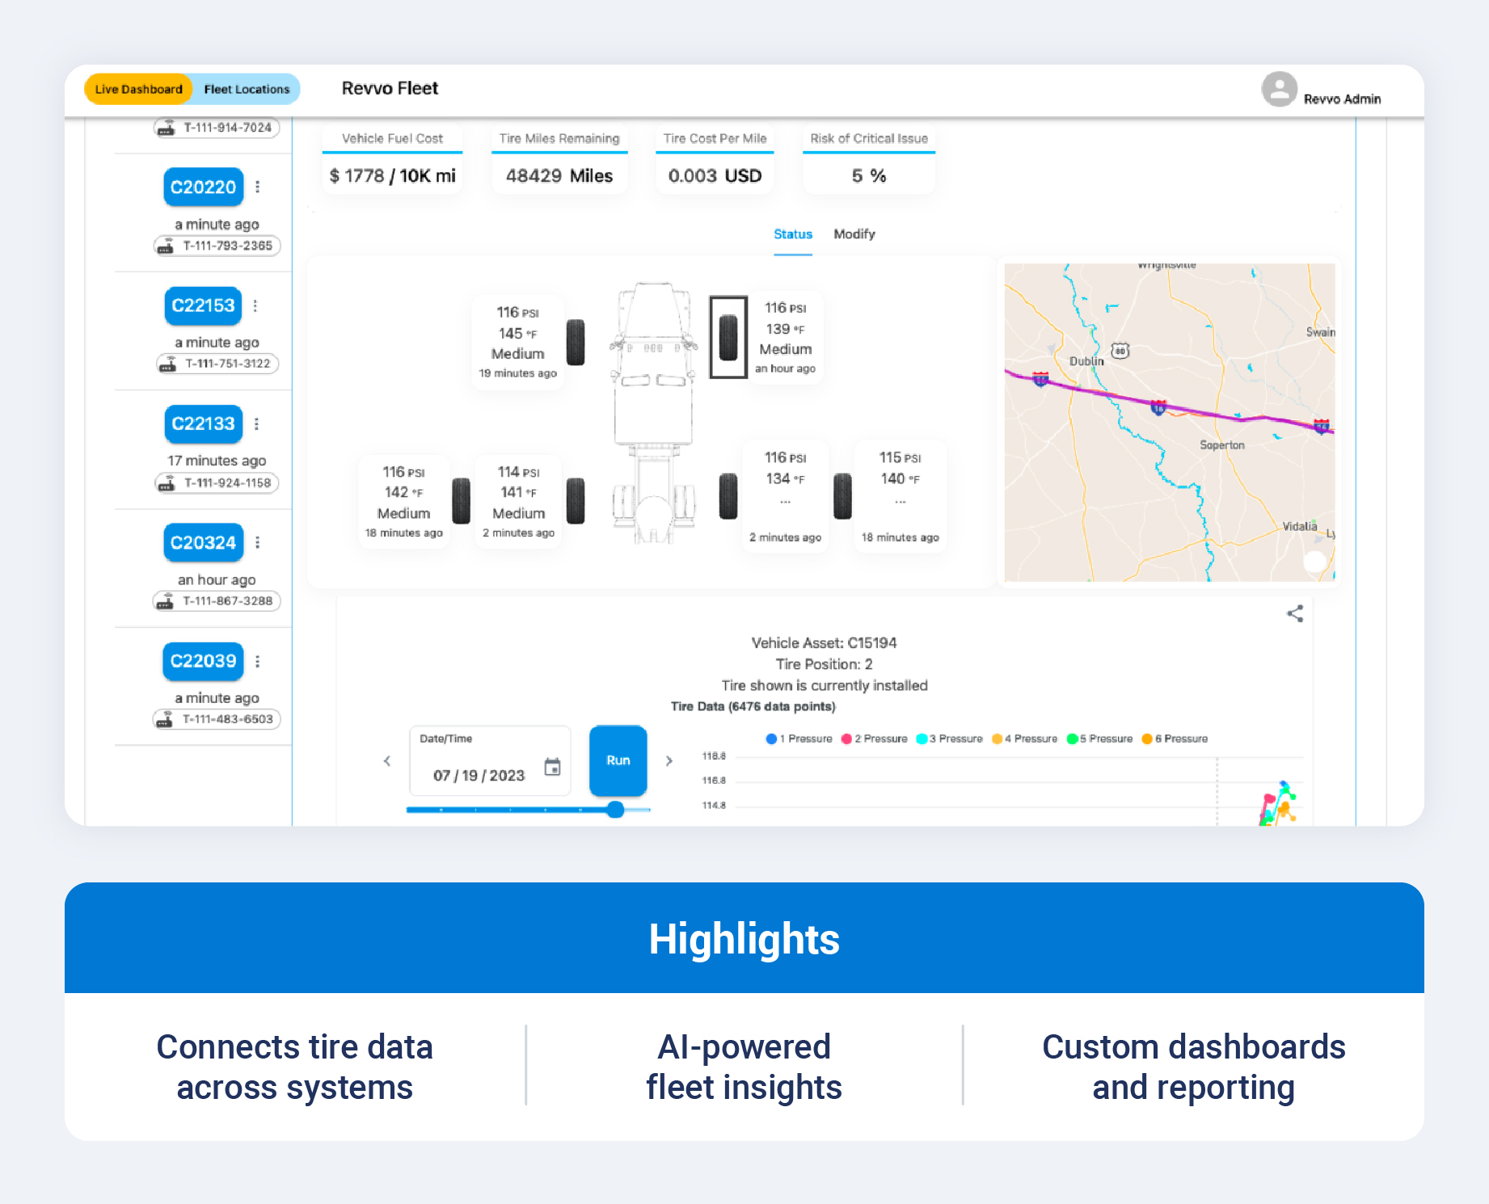Viewport: 1489px width, 1204px height.
Task: Click the Revvo Admin avatar icon
Action: (1279, 89)
